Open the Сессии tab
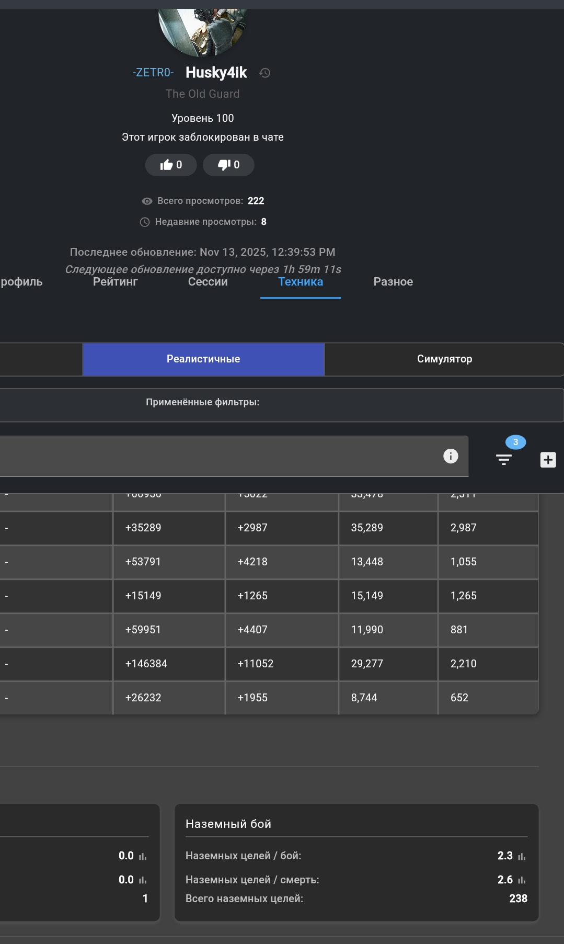 [x=208, y=282]
